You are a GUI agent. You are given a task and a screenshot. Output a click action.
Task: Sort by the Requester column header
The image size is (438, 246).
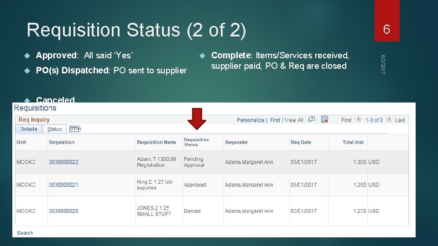pyautogui.click(x=236, y=142)
